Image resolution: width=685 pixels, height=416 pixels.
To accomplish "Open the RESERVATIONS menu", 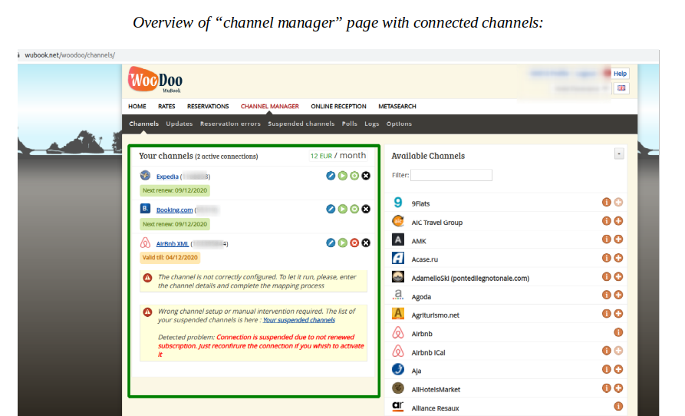I will 208,106.
